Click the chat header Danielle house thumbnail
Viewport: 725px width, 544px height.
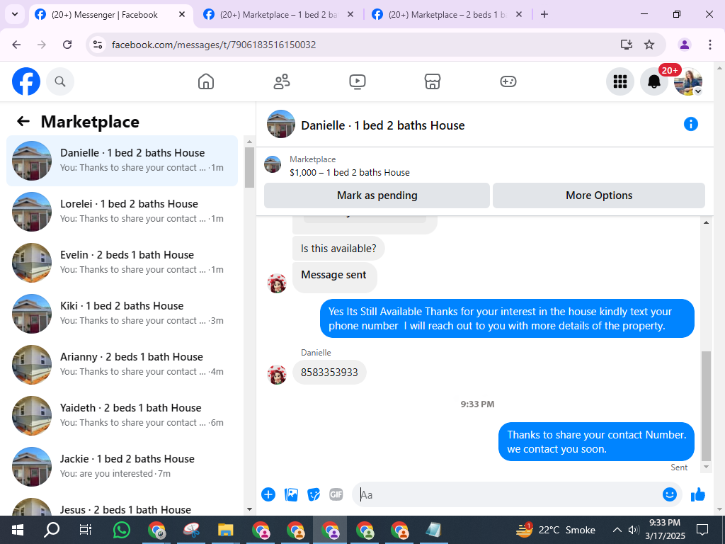(280, 124)
